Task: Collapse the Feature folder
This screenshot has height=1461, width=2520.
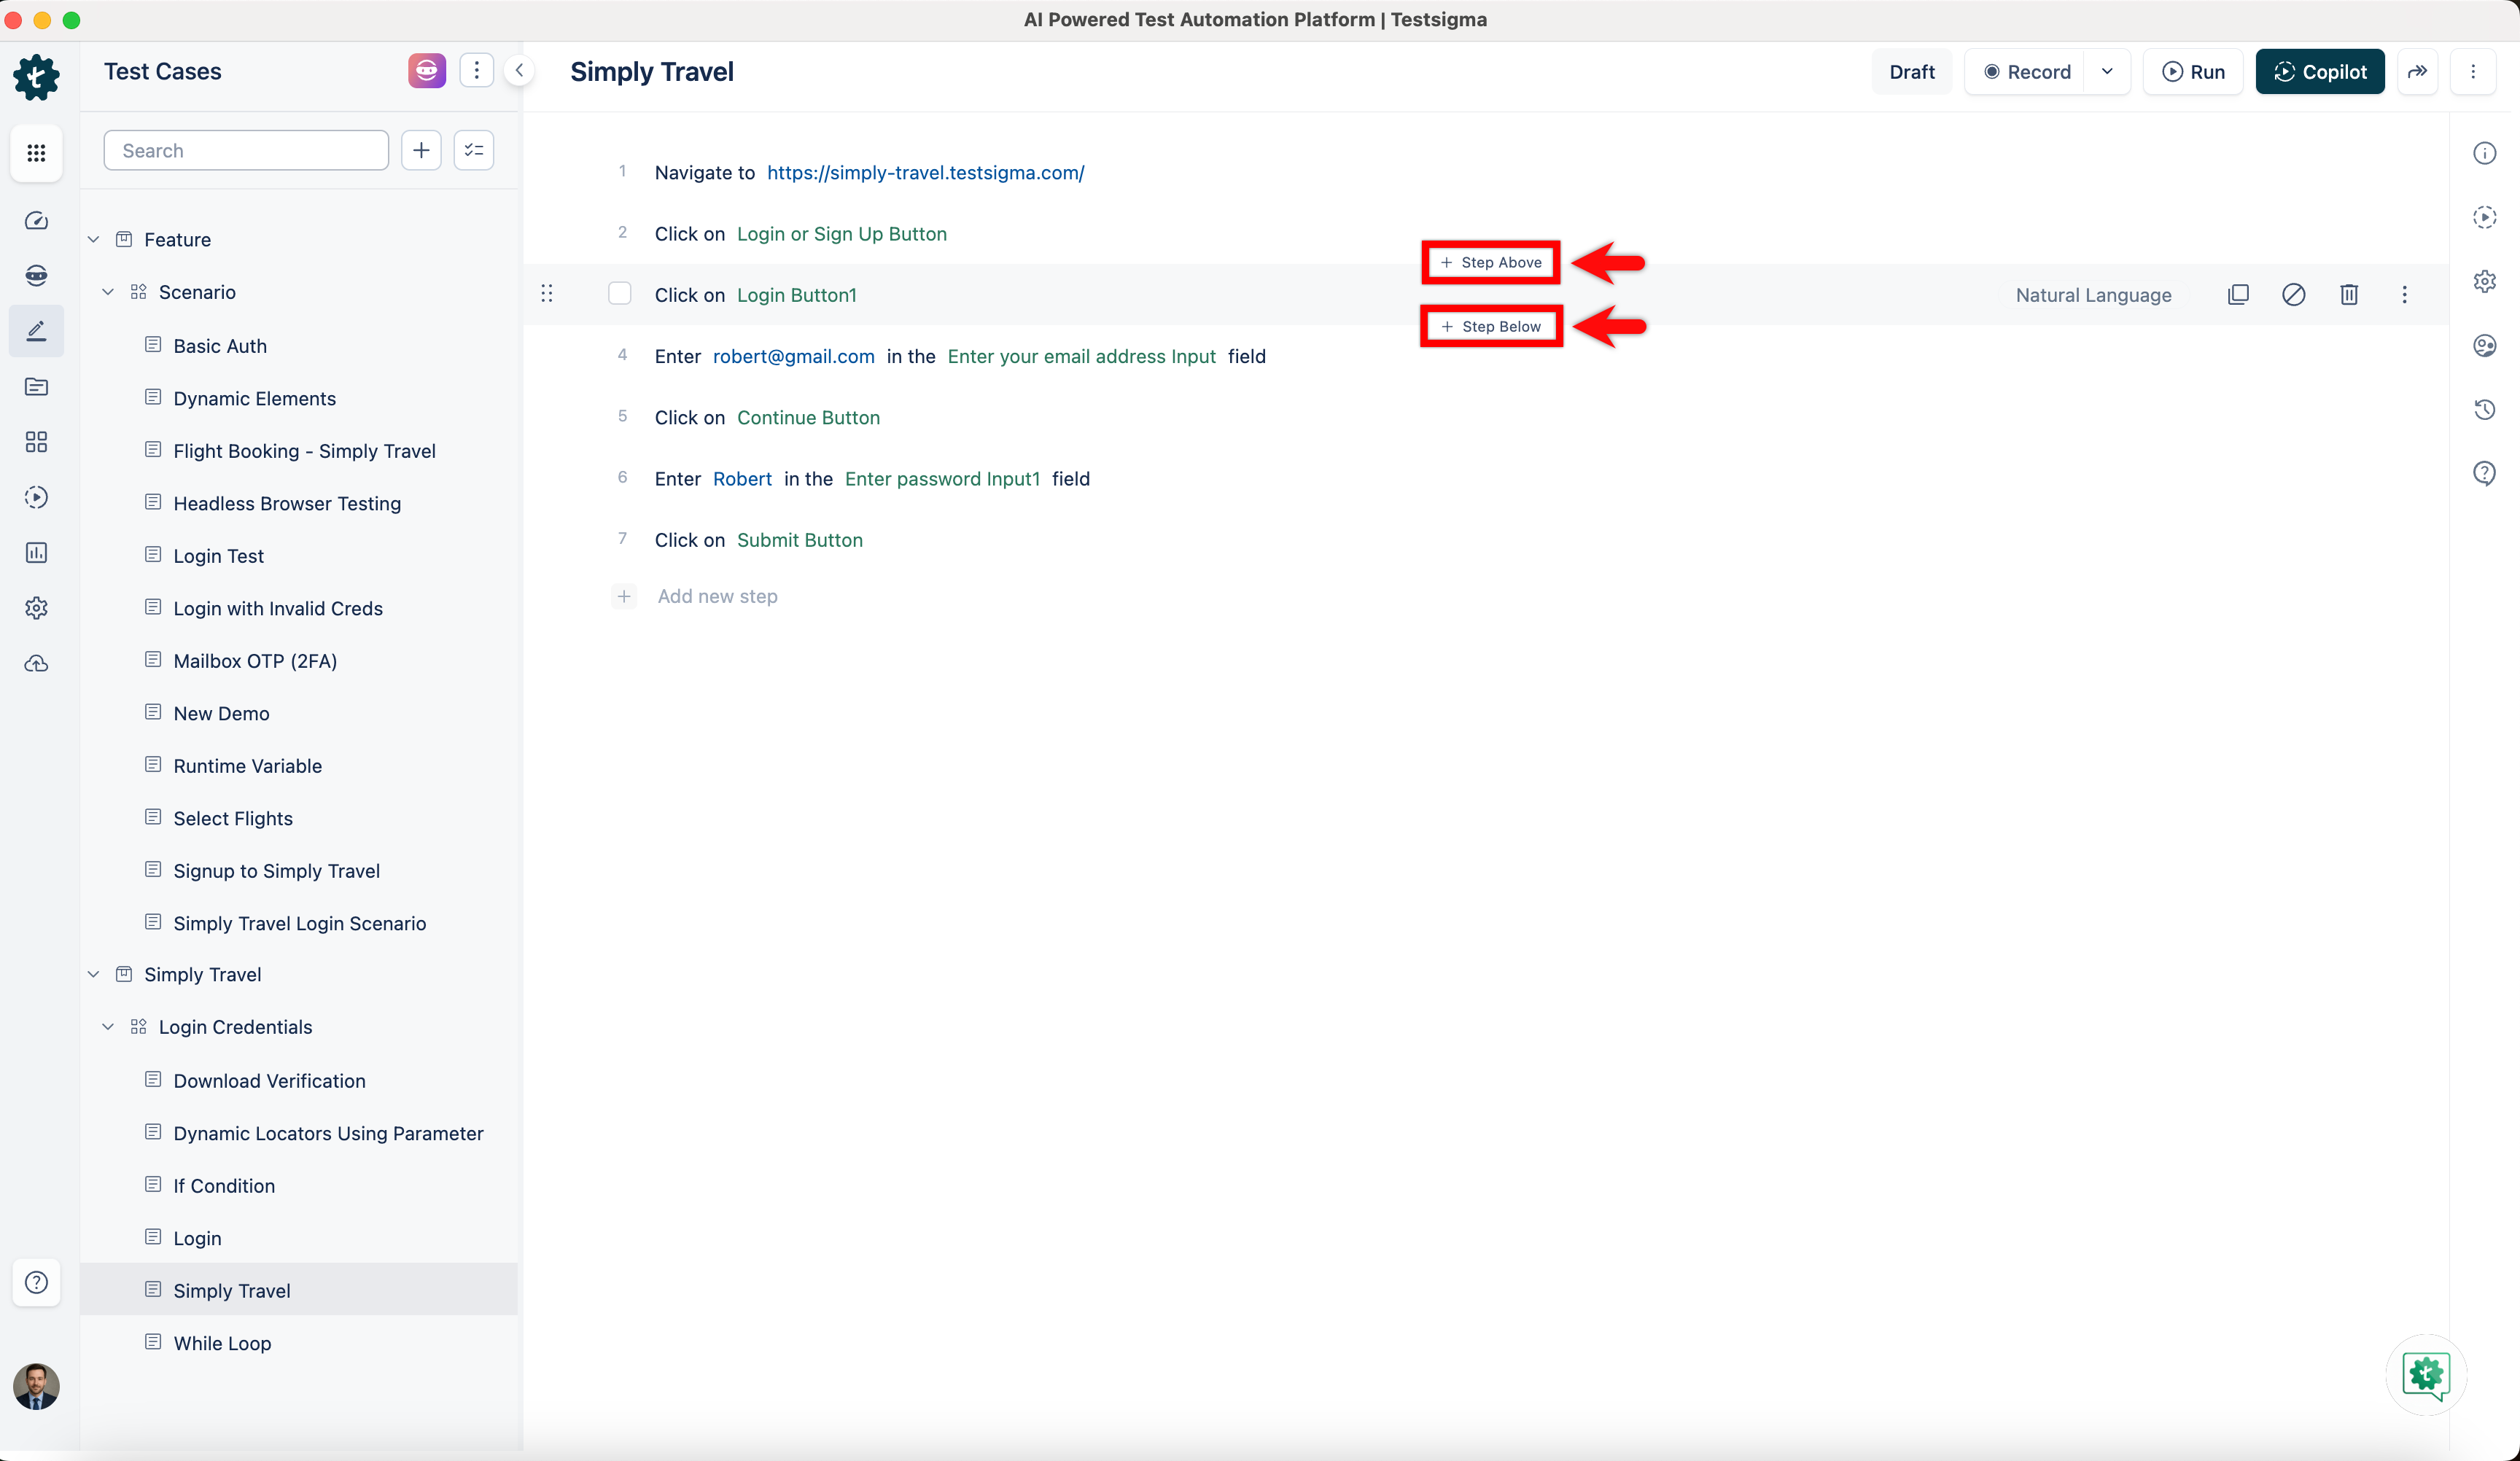Action: [x=93, y=239]
